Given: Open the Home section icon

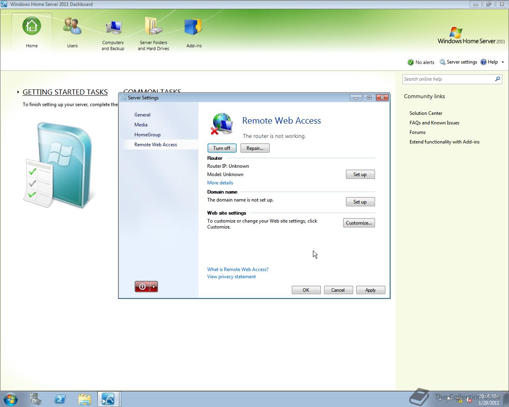Looking at the screenshot, I should point(31,26).
